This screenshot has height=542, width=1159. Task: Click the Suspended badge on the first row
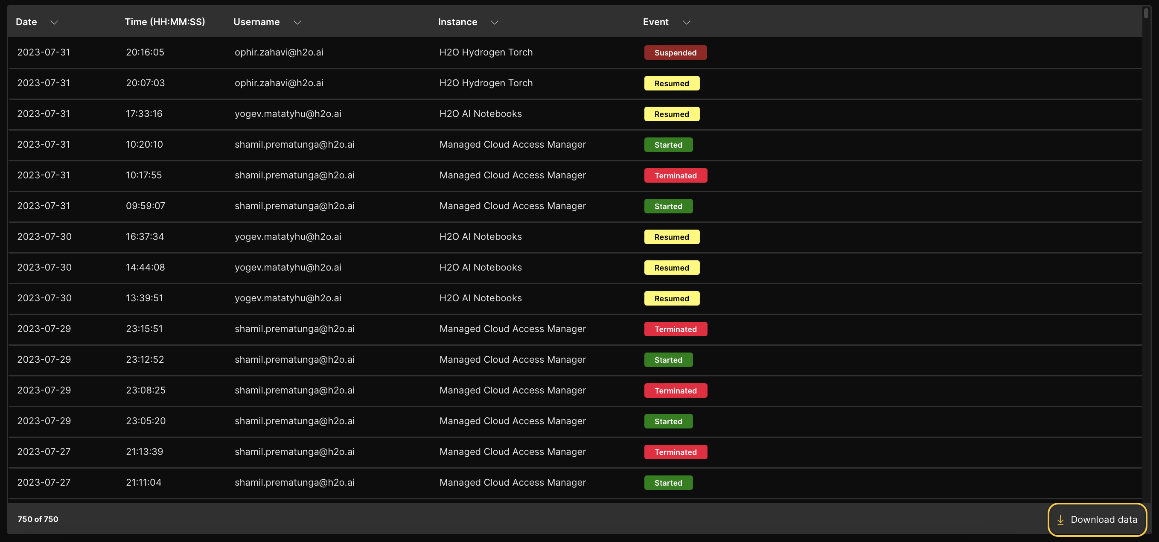[x=675, y=52]
